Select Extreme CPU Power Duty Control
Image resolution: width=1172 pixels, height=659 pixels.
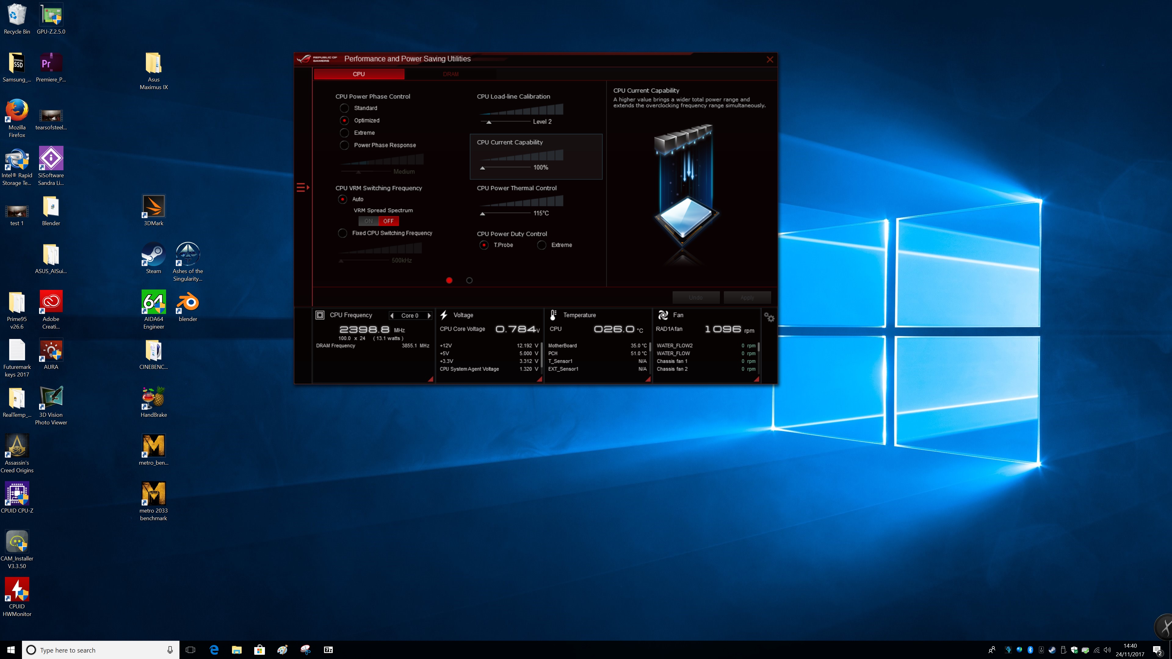point(541,245)
